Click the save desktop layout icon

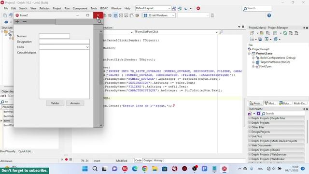point(174,9)
